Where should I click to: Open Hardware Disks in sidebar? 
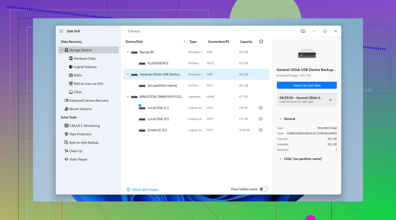pos(85,59)
